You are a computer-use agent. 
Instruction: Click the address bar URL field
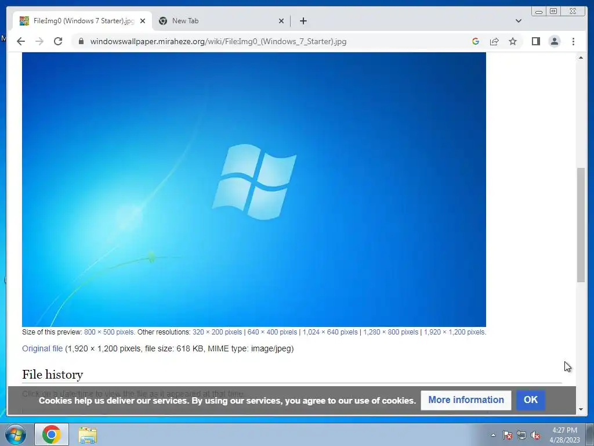pyautogui.click(x=218, y=41)
